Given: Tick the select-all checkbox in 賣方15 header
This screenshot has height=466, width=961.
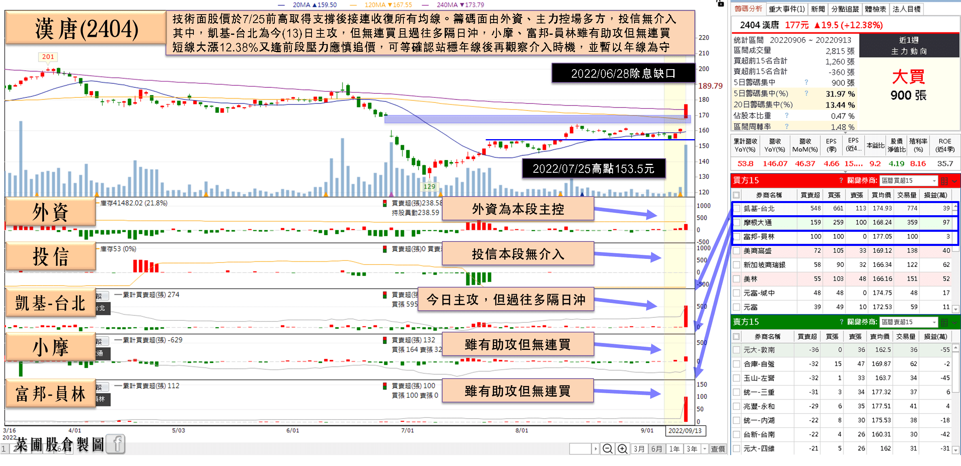Looking at the screenshot, I should (736, 337).
